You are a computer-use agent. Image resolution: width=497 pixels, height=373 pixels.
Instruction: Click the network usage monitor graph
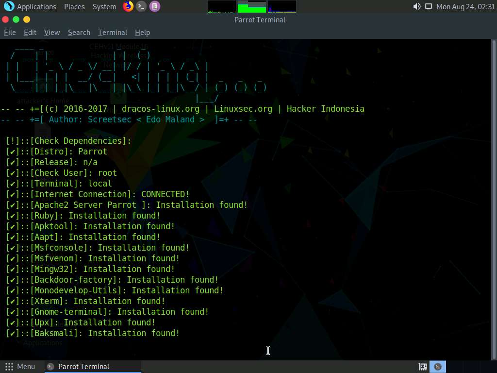[282, 6]
